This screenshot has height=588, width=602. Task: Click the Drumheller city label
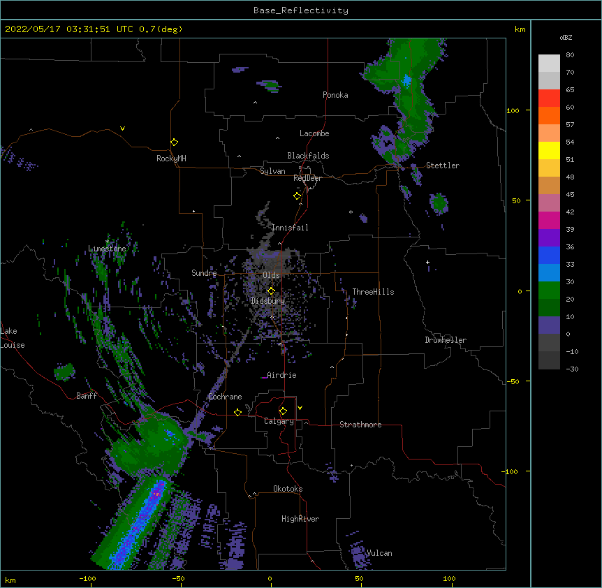click(x=446, y=340)
